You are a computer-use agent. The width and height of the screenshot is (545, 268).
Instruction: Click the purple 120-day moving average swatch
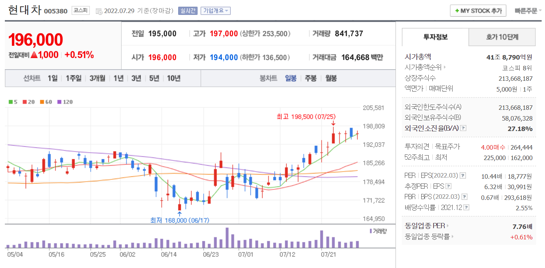[60, 102]
